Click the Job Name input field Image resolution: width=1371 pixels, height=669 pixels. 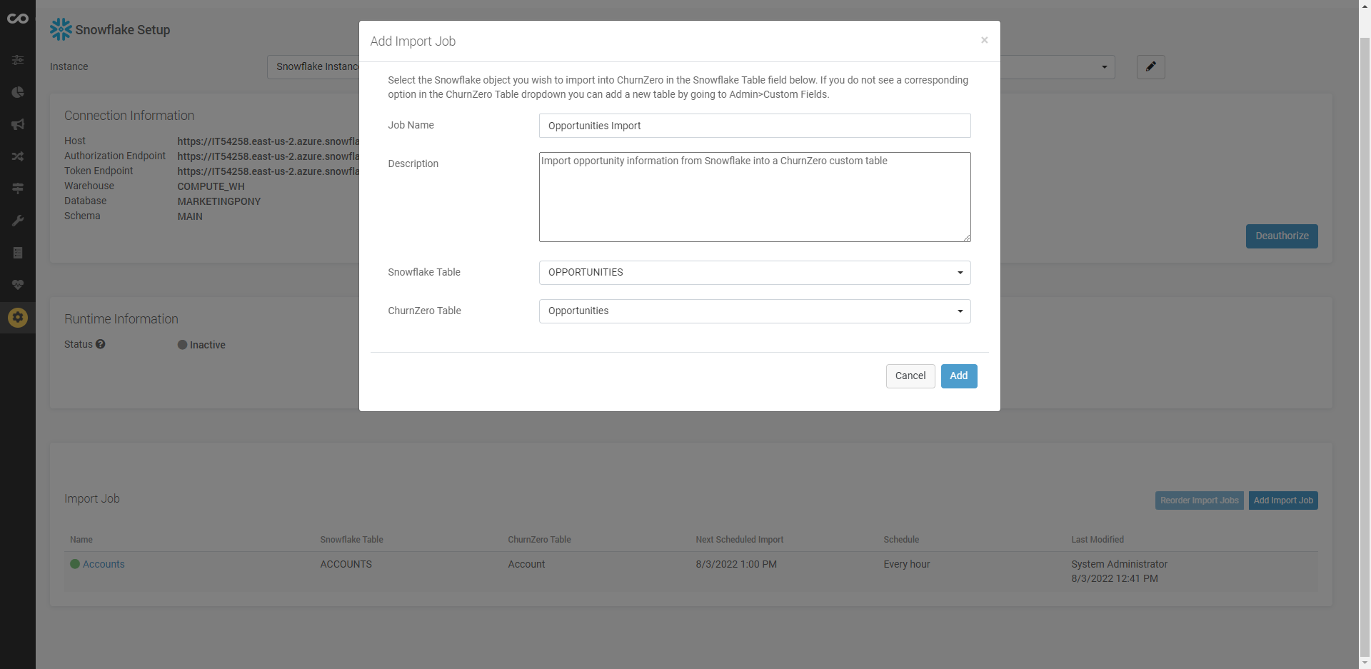[754, 126]
